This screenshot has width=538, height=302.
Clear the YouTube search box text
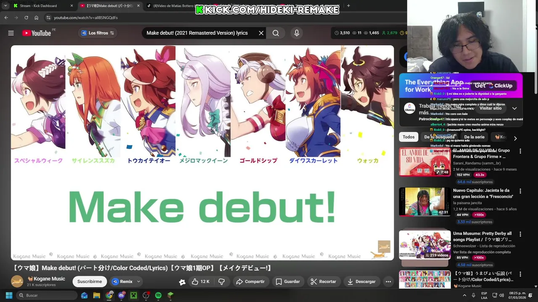click(261, 33)
